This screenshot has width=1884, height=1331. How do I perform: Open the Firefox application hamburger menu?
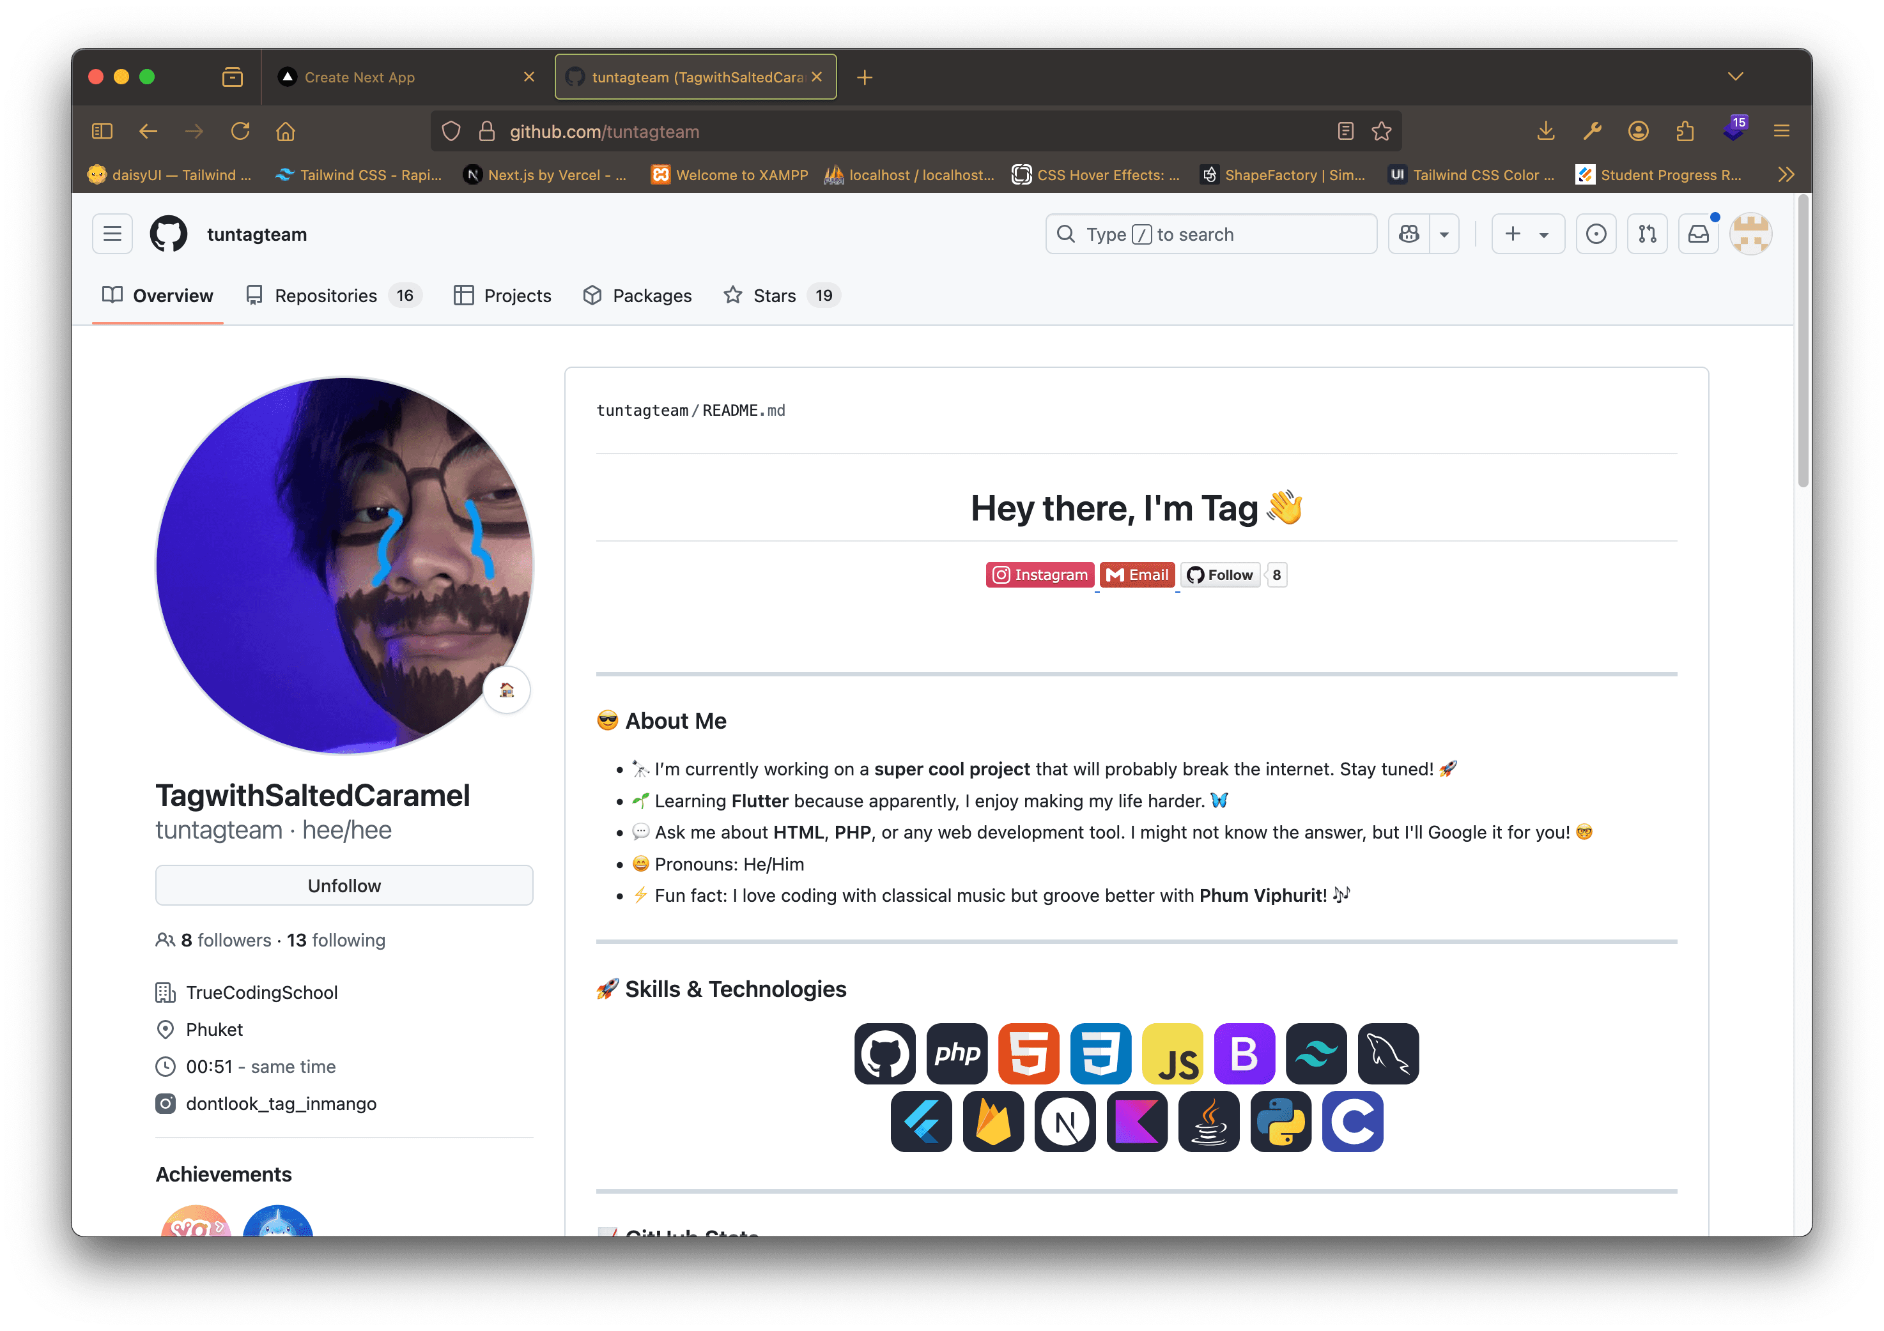tap(1782, 131)
